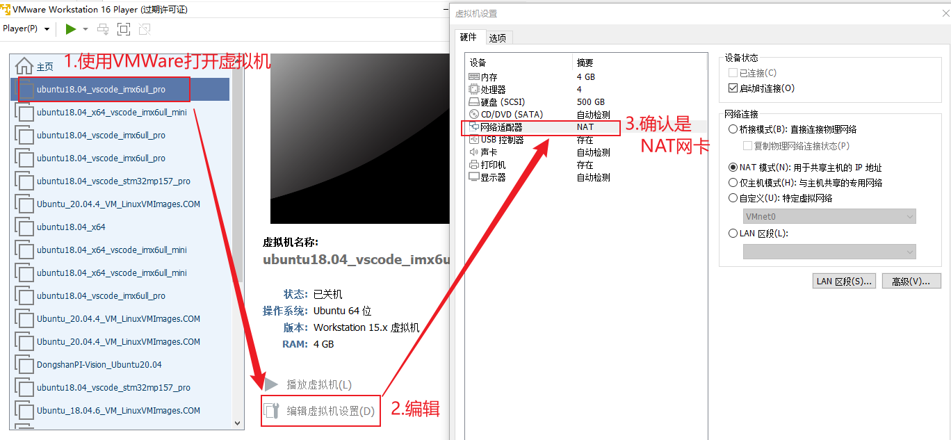Expand the arrow next to power-on button

[86, 29]
